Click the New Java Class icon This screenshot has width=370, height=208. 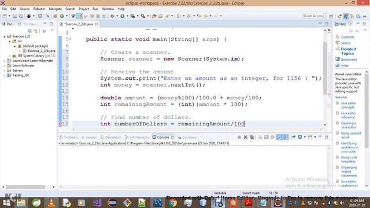pyautogui.click(x=62, y=16)
